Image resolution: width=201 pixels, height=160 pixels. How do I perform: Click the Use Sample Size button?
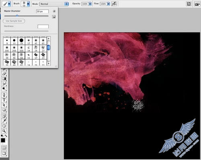tap(14, 21)
